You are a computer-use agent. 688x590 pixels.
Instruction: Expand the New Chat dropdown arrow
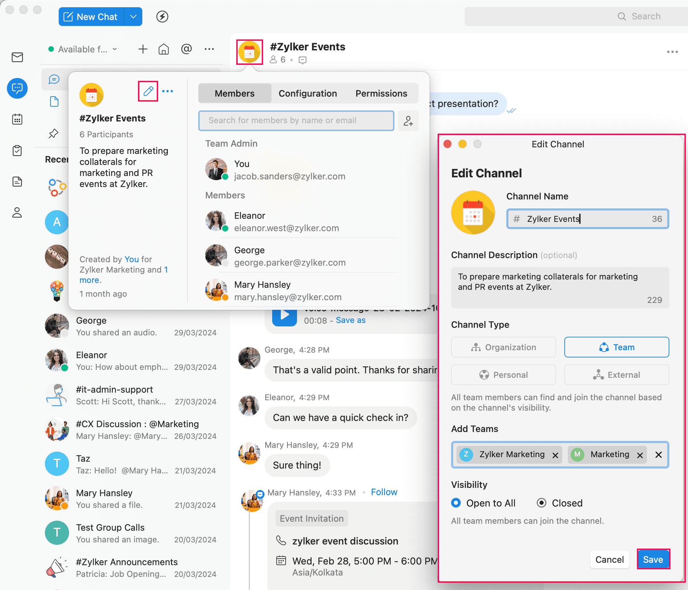tap(133, 17)
